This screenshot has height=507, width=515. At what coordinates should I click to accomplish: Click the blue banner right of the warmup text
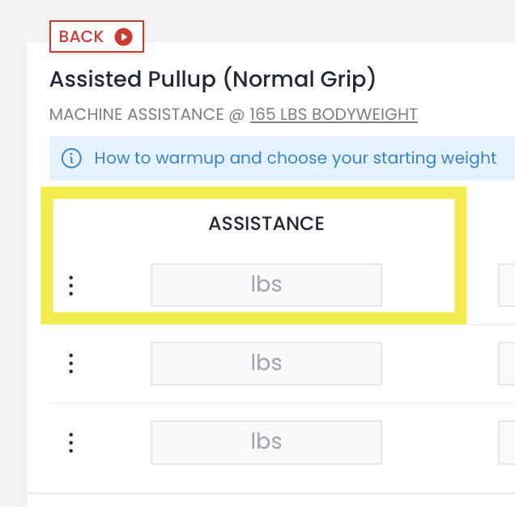pos(507,158)
